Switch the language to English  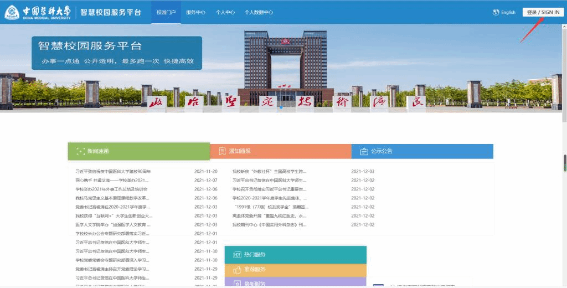[508, 12]
